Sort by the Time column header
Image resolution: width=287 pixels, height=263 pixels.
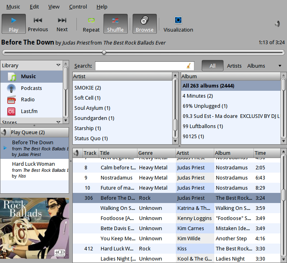pos(267,153)
